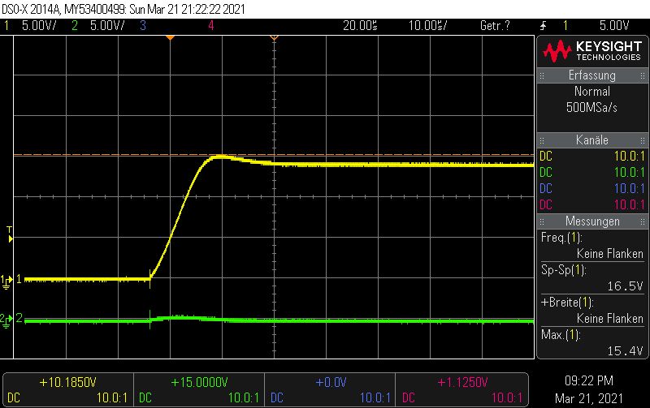The height and width of the screenshot is (408, 650).
Task: Click the trigger level T marker
Action: coord(10,234)
